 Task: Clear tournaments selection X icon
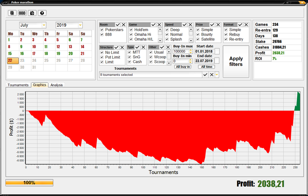point(212,75)
